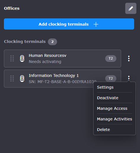
Task: Click Add clocking terminals button
Action: click(x=69, y=24)
